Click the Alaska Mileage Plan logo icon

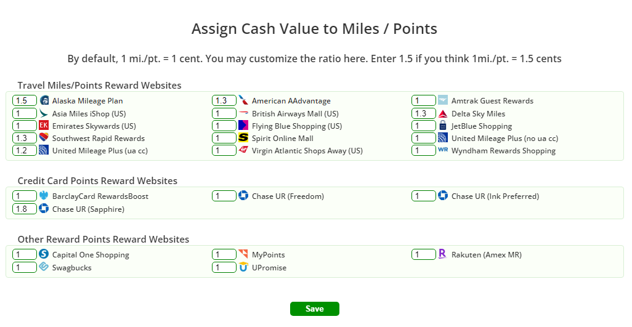pos(44,101)
